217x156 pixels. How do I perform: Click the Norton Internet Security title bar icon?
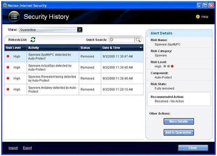[4, 5]
